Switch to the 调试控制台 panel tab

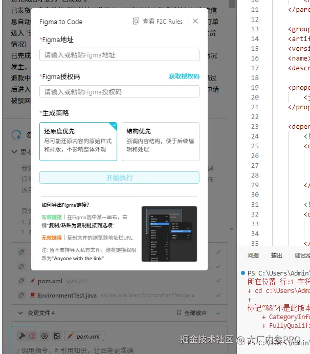pos(302,255)
